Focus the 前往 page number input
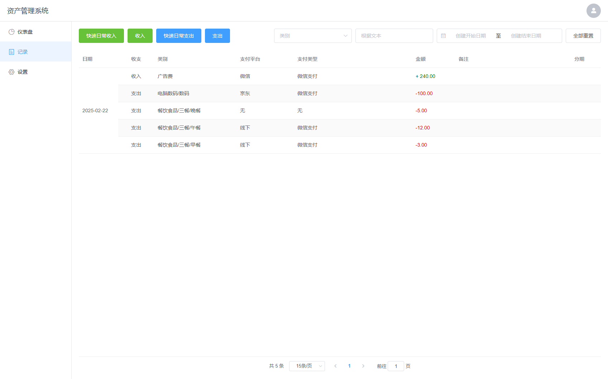The height and width of the screenshot is (379, 608). click(x=396, y=366)
